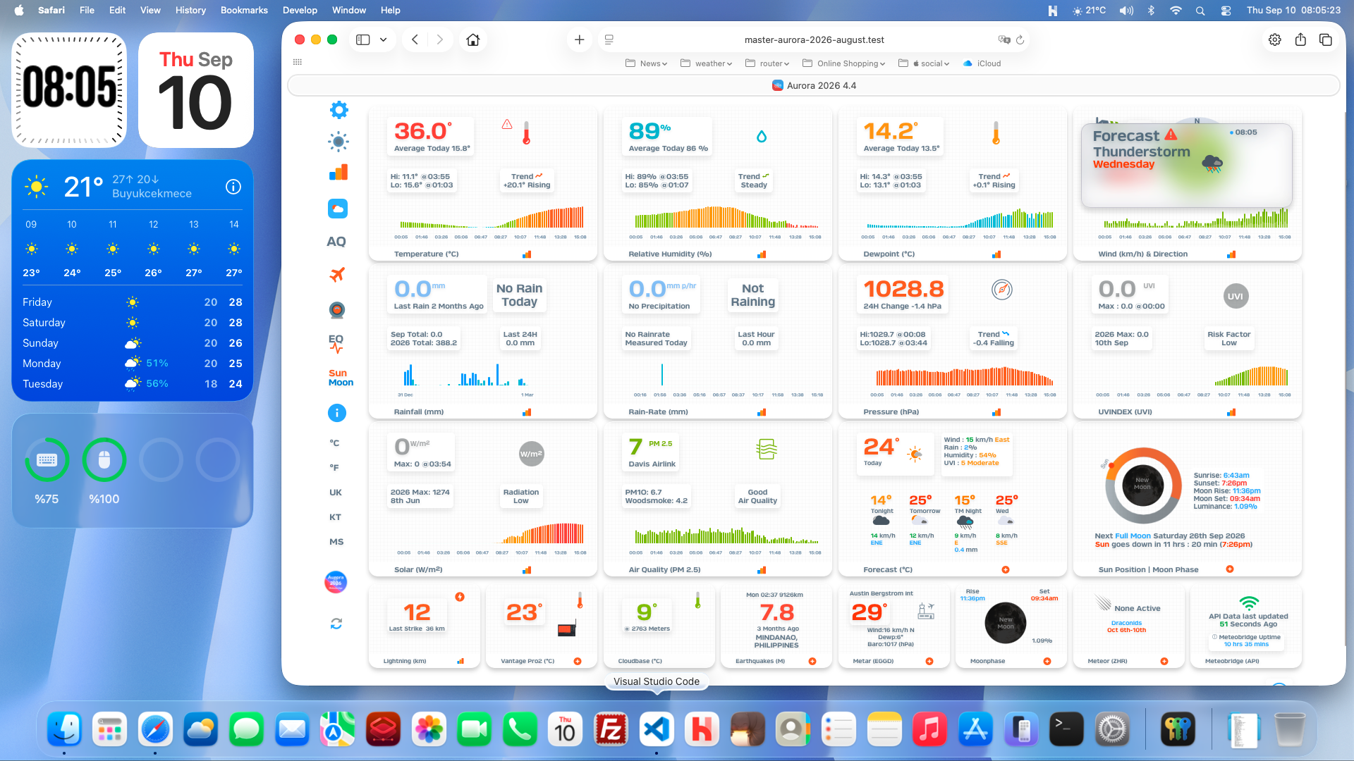This screenshot has height=761, width=1354.
Task: Open the AQ air quality sidebar item
Action: click(336, 242)
